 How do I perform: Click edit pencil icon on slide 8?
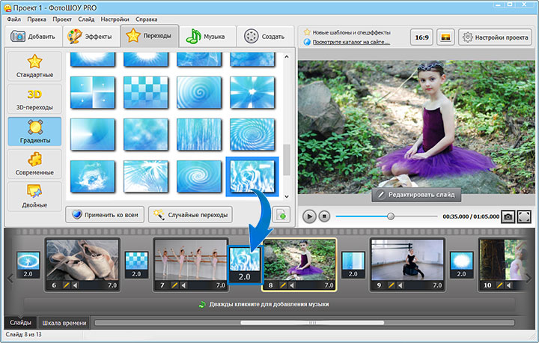pos(283,285)
